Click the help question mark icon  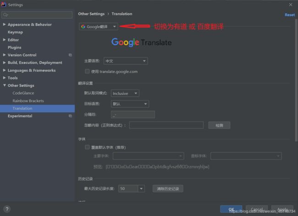7,209
